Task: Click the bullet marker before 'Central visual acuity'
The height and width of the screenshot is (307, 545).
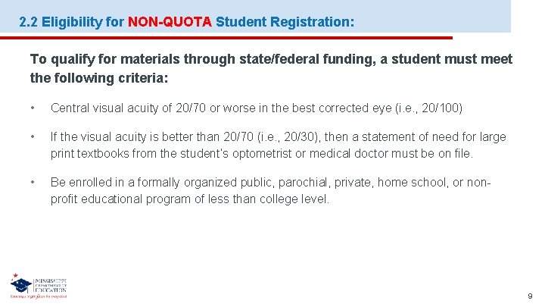Action: 33,108
